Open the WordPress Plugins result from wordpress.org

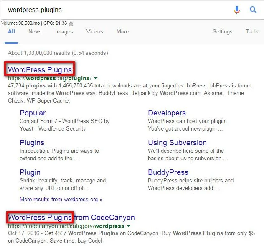(x=40, y=69)
